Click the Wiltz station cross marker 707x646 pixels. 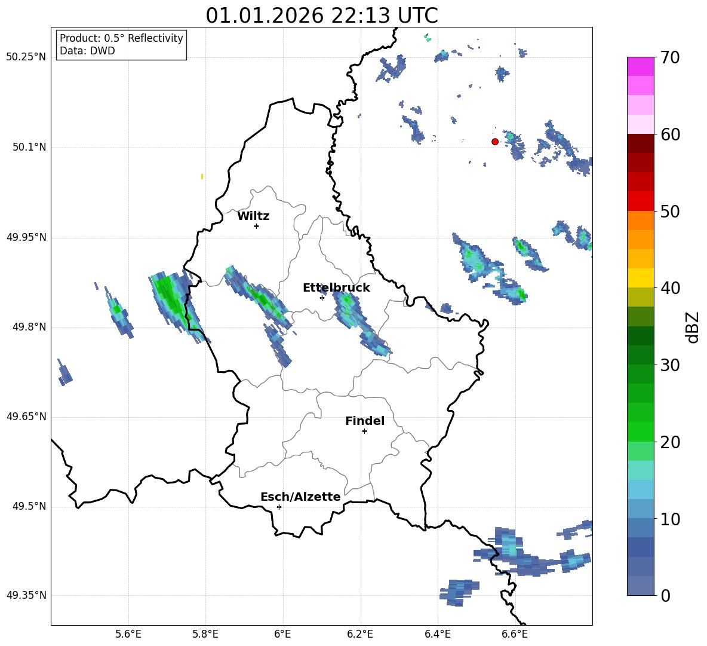click(256, 226)
